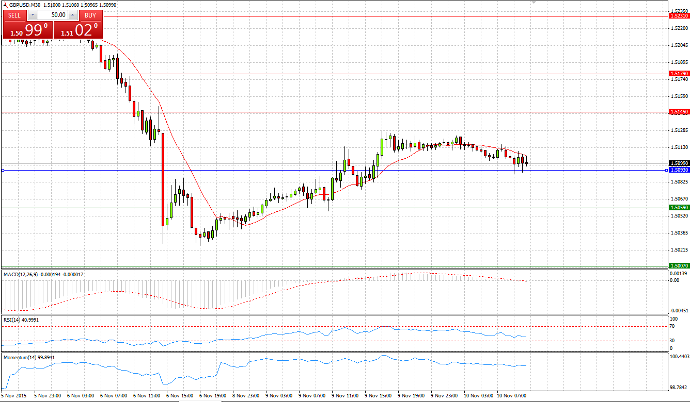The height and width of the screenshot is (402, 690).
Task: Click the 1.50365 value on price scale
Action: (x=679, y=233)
